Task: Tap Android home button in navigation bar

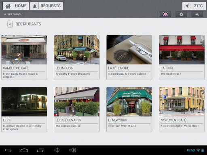Action: pyautogui.click(x=24, y=150)
